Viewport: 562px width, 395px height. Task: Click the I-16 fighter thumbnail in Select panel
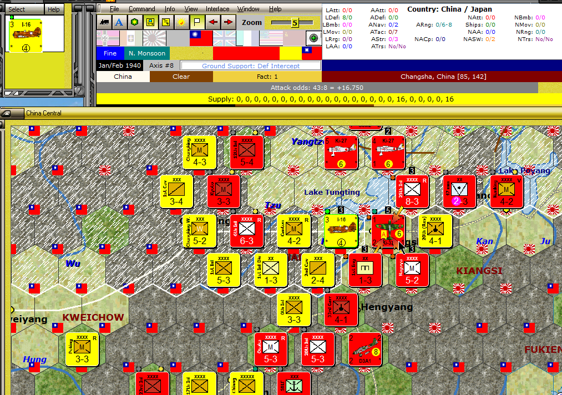point(26,36)
